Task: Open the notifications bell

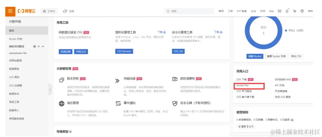Action: point(287,11)
